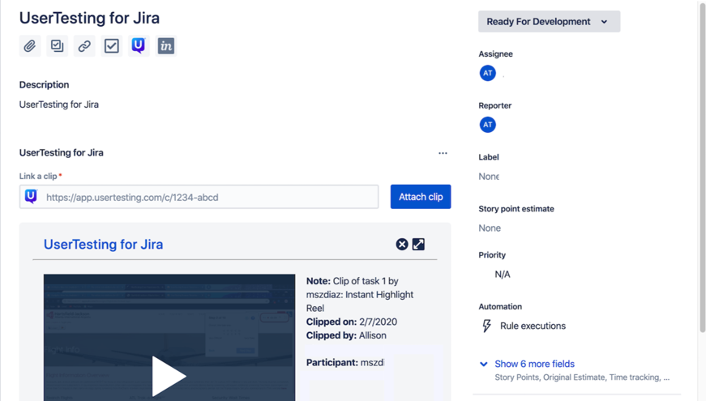Click the vertical scrollbar on right edge
Screen dimensions: 706x401
703,167
